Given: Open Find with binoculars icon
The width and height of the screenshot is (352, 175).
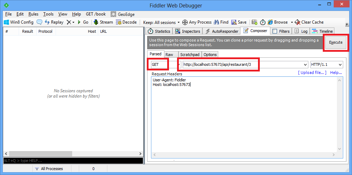Looking at the screenshot, I should pos(221,22).
